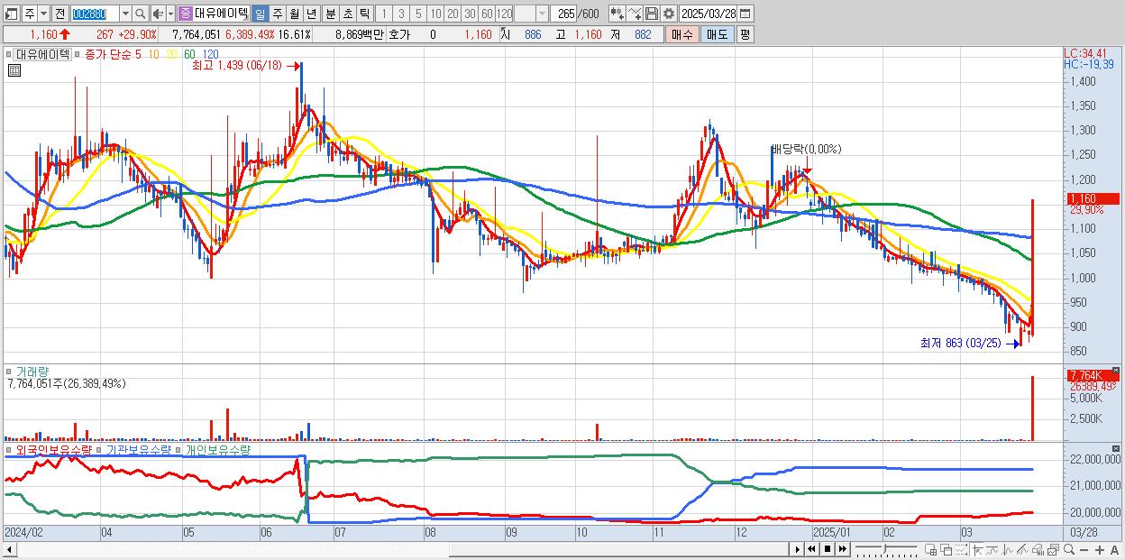Screen dimensions: 1125x560
Task: Select the 월 monthly period button
Action: 295,14
